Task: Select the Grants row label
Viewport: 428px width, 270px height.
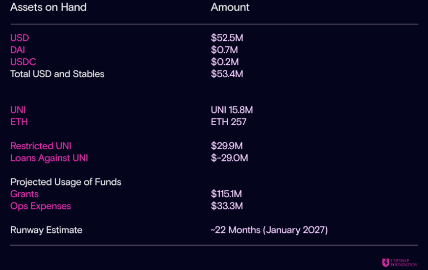Action: (24, 194)
